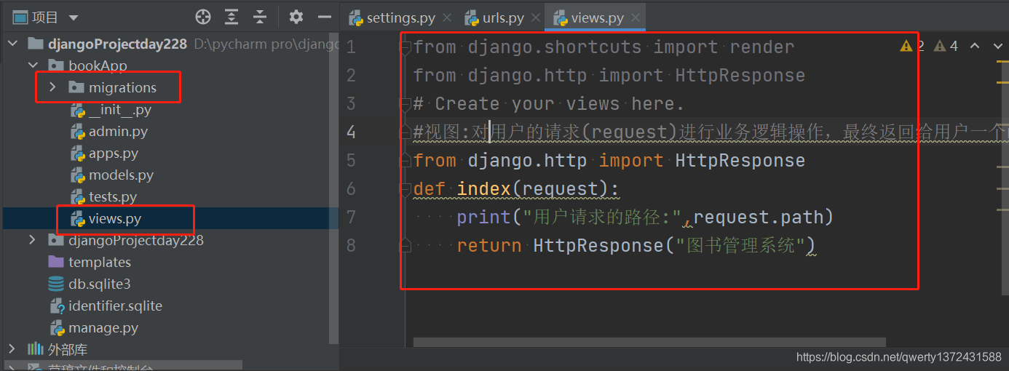This screenshot has width=1009, height=371.
Task: Collapse the djangoProjectday228 root folder
Action: coord(12,44)
